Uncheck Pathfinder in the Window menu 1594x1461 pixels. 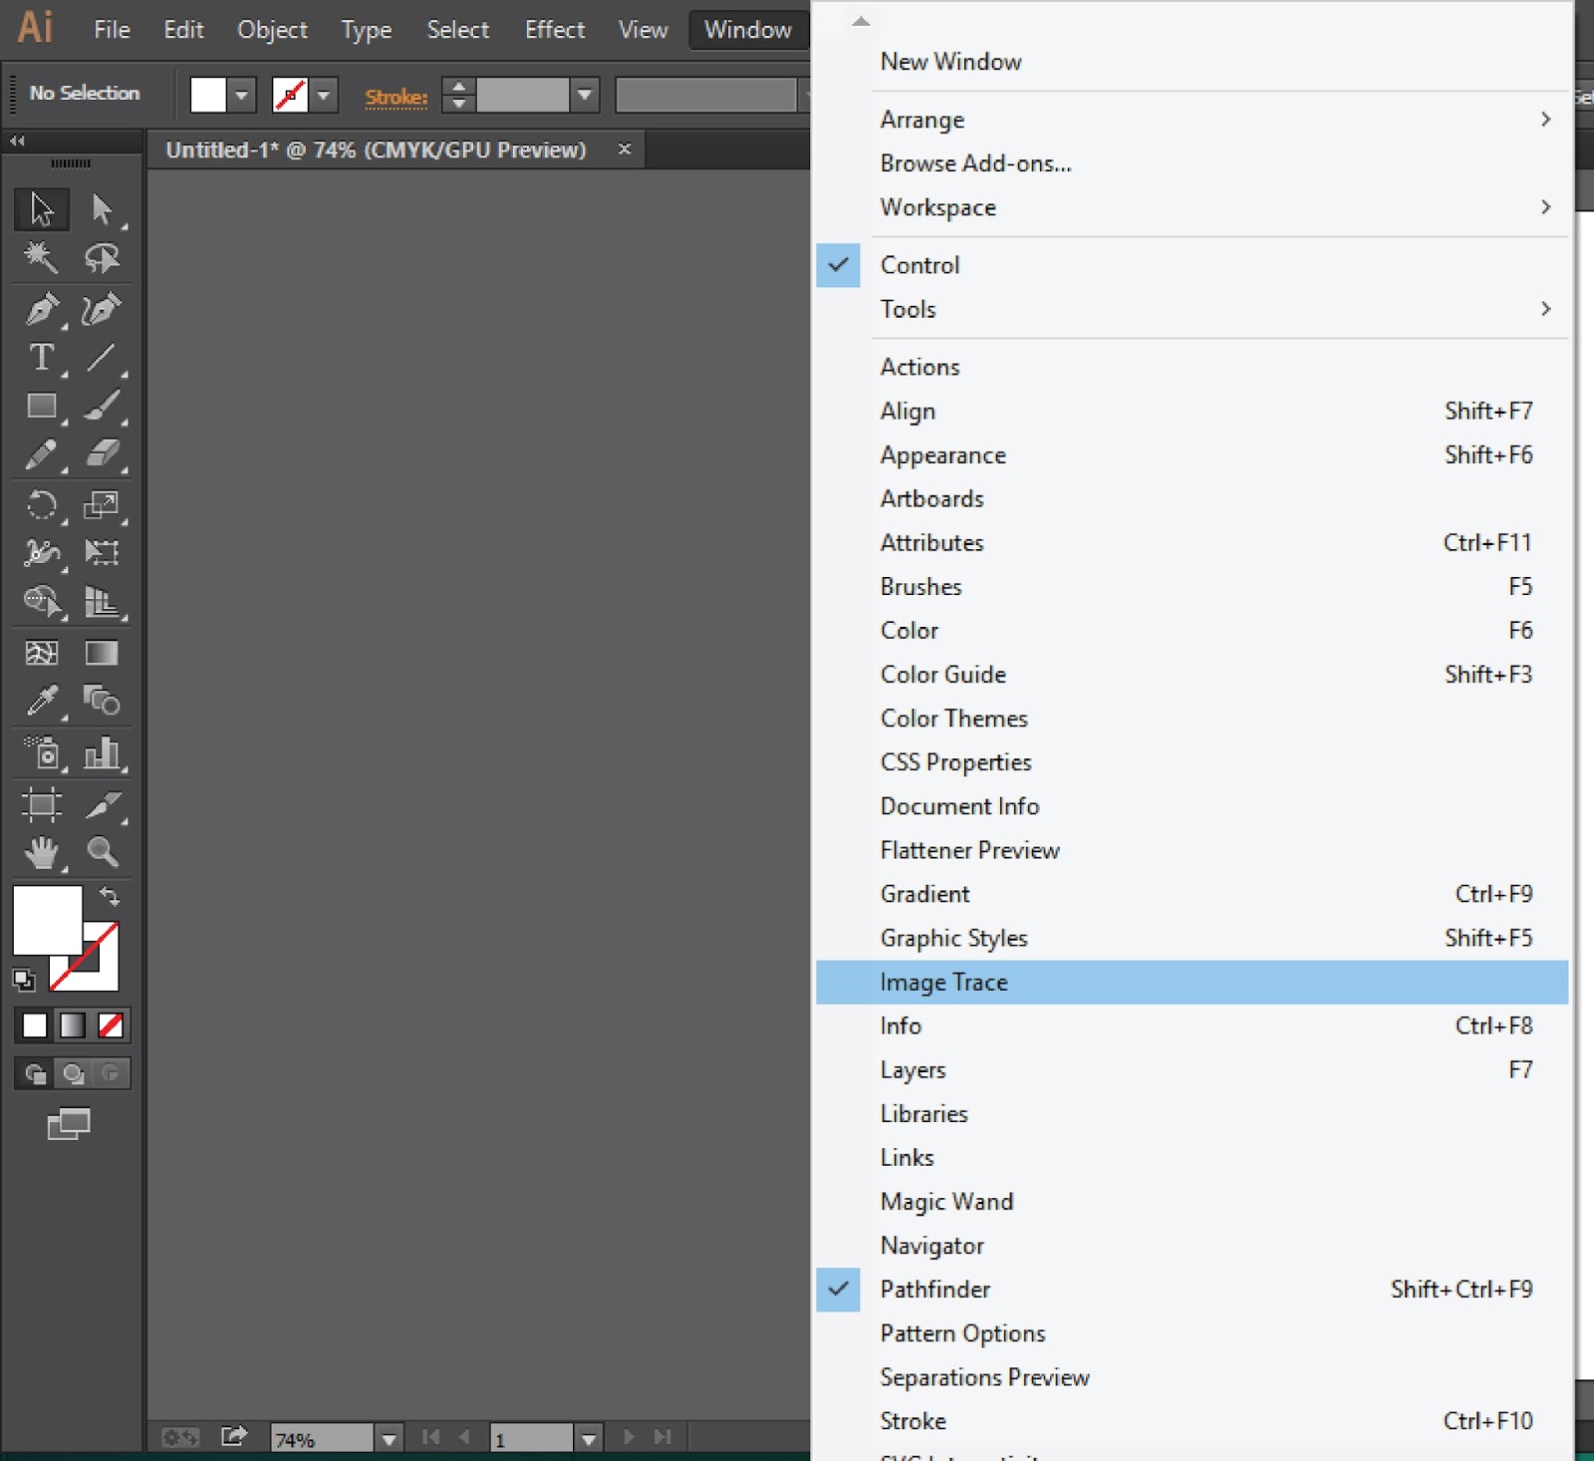934,1289
